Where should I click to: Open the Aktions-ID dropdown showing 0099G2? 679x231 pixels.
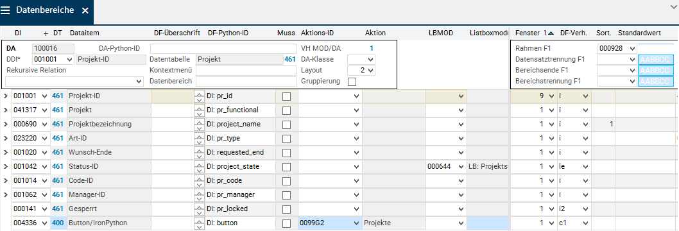pyautogui.click(x=329, y=223)
